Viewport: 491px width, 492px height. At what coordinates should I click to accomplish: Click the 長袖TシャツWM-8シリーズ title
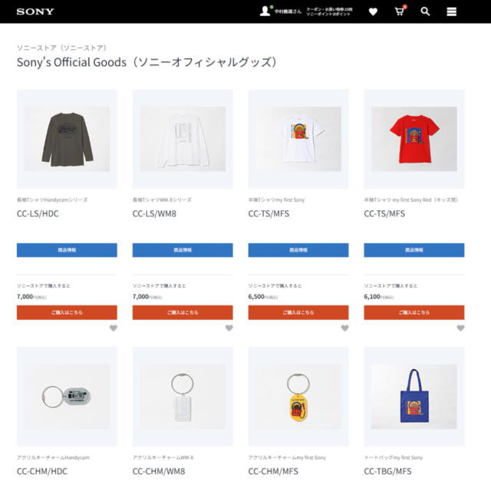pos(162,200)
